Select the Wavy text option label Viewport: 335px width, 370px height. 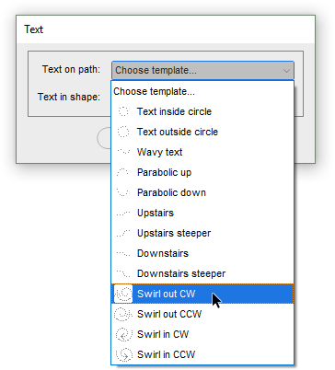159,152
